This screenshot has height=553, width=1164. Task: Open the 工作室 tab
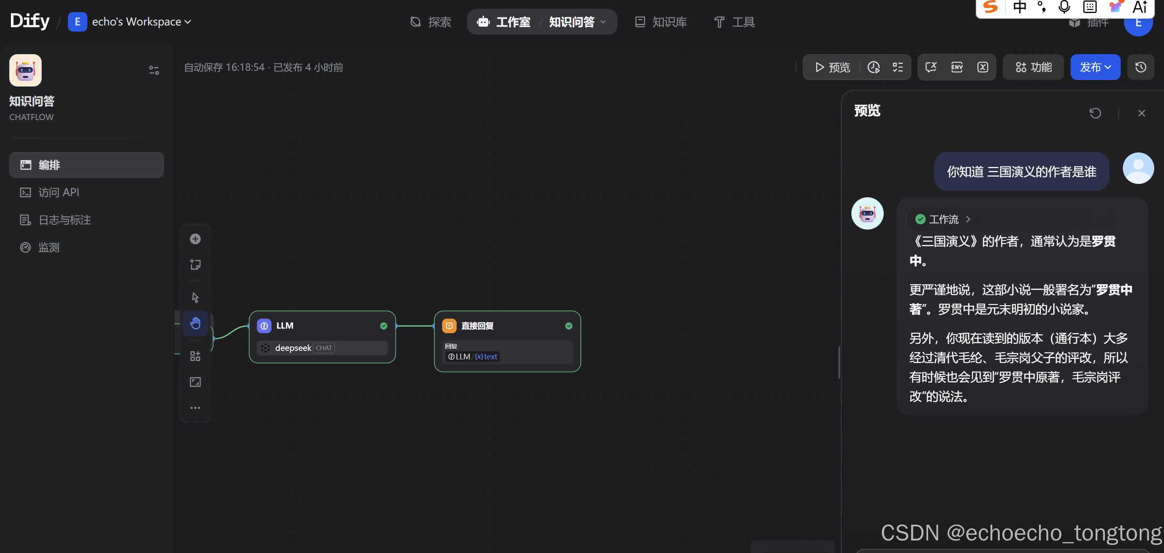504,22
